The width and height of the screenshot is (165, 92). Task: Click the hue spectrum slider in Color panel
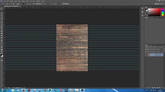pos(163,13)
